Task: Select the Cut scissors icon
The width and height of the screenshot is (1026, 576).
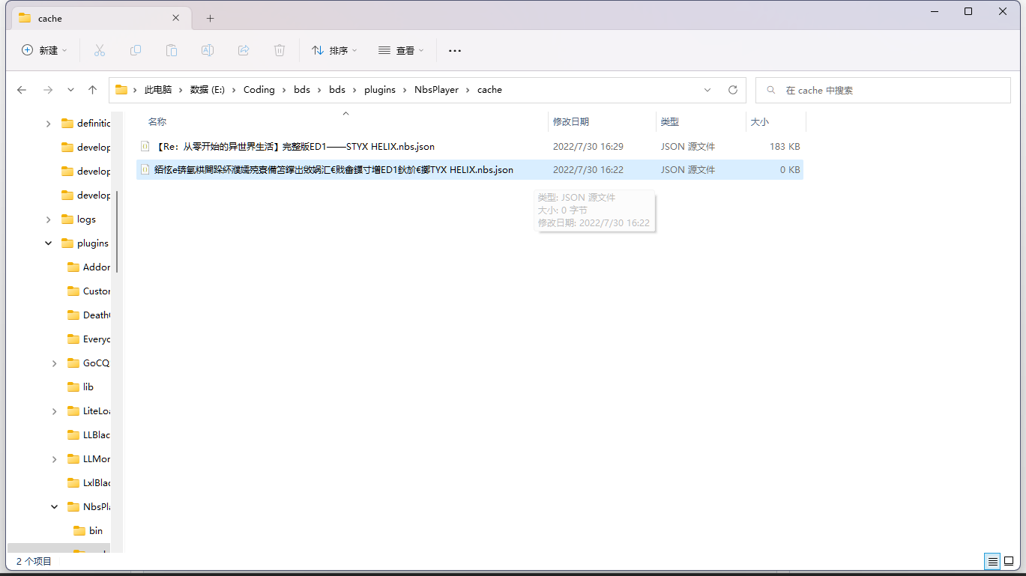Action: coord(100,50)
